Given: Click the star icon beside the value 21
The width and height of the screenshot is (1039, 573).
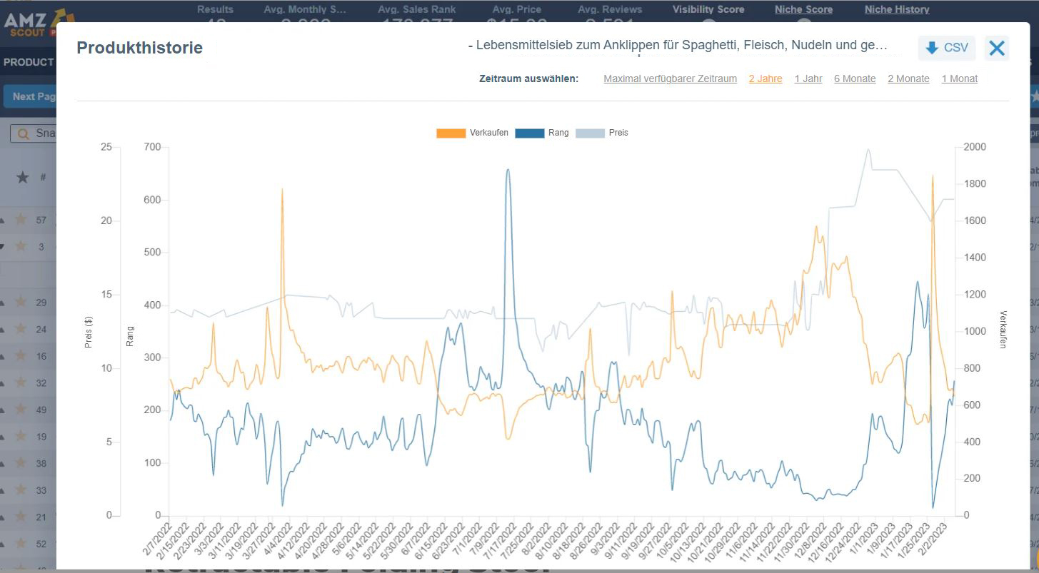Looking at the screenshot, I should (x=22, y=516).
